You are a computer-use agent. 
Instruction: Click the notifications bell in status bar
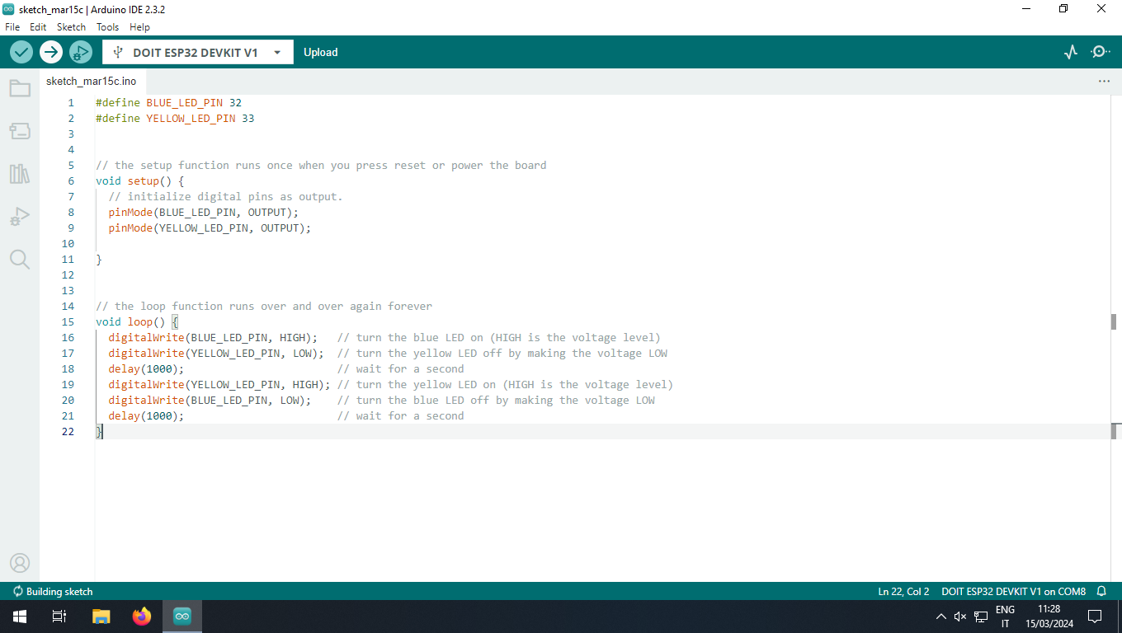point(1101,592)
